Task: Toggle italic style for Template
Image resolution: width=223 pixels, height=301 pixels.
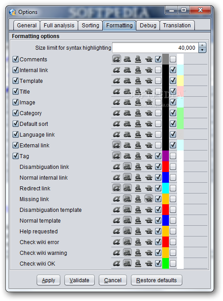Action: pyautogui.click(x=117, y=81)
